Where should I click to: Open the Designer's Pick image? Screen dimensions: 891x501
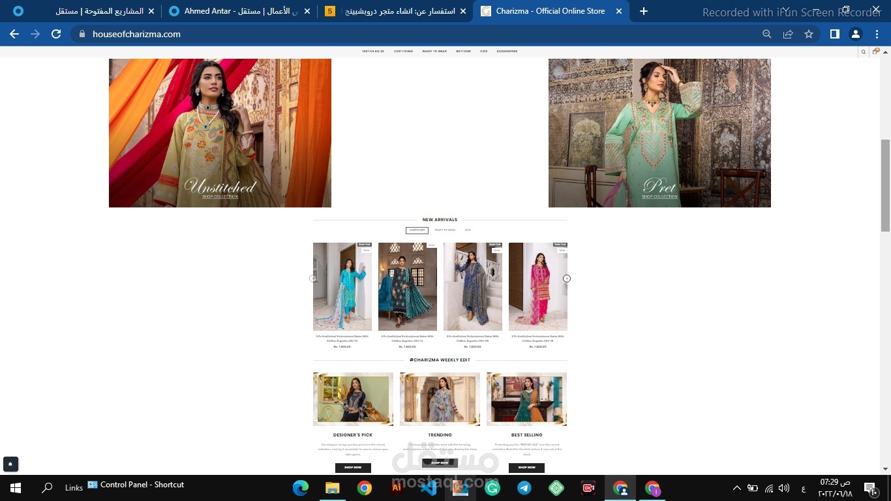pyautogui.click(x=353, y=399)
